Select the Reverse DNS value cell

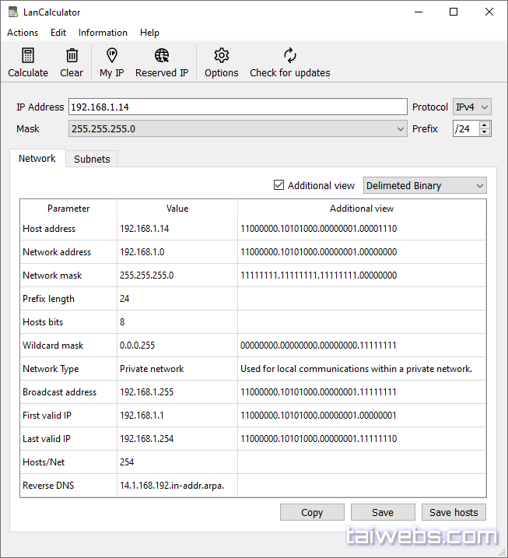(177, 486)
